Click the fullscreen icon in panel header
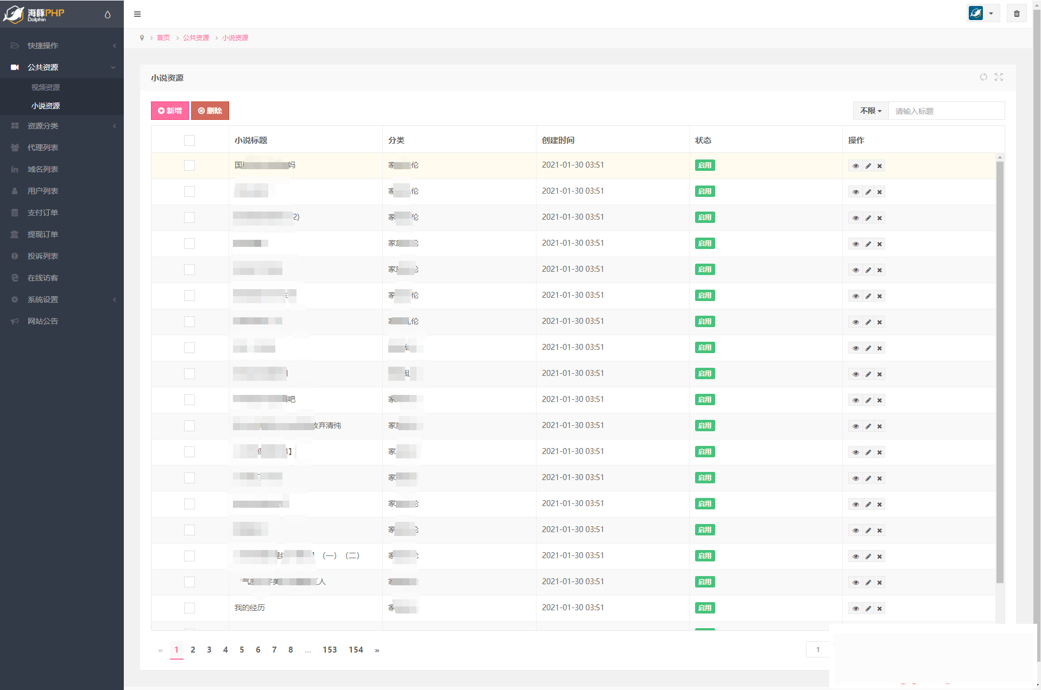This screenshot has width=1041, height=690. click(x=999, y=77)
